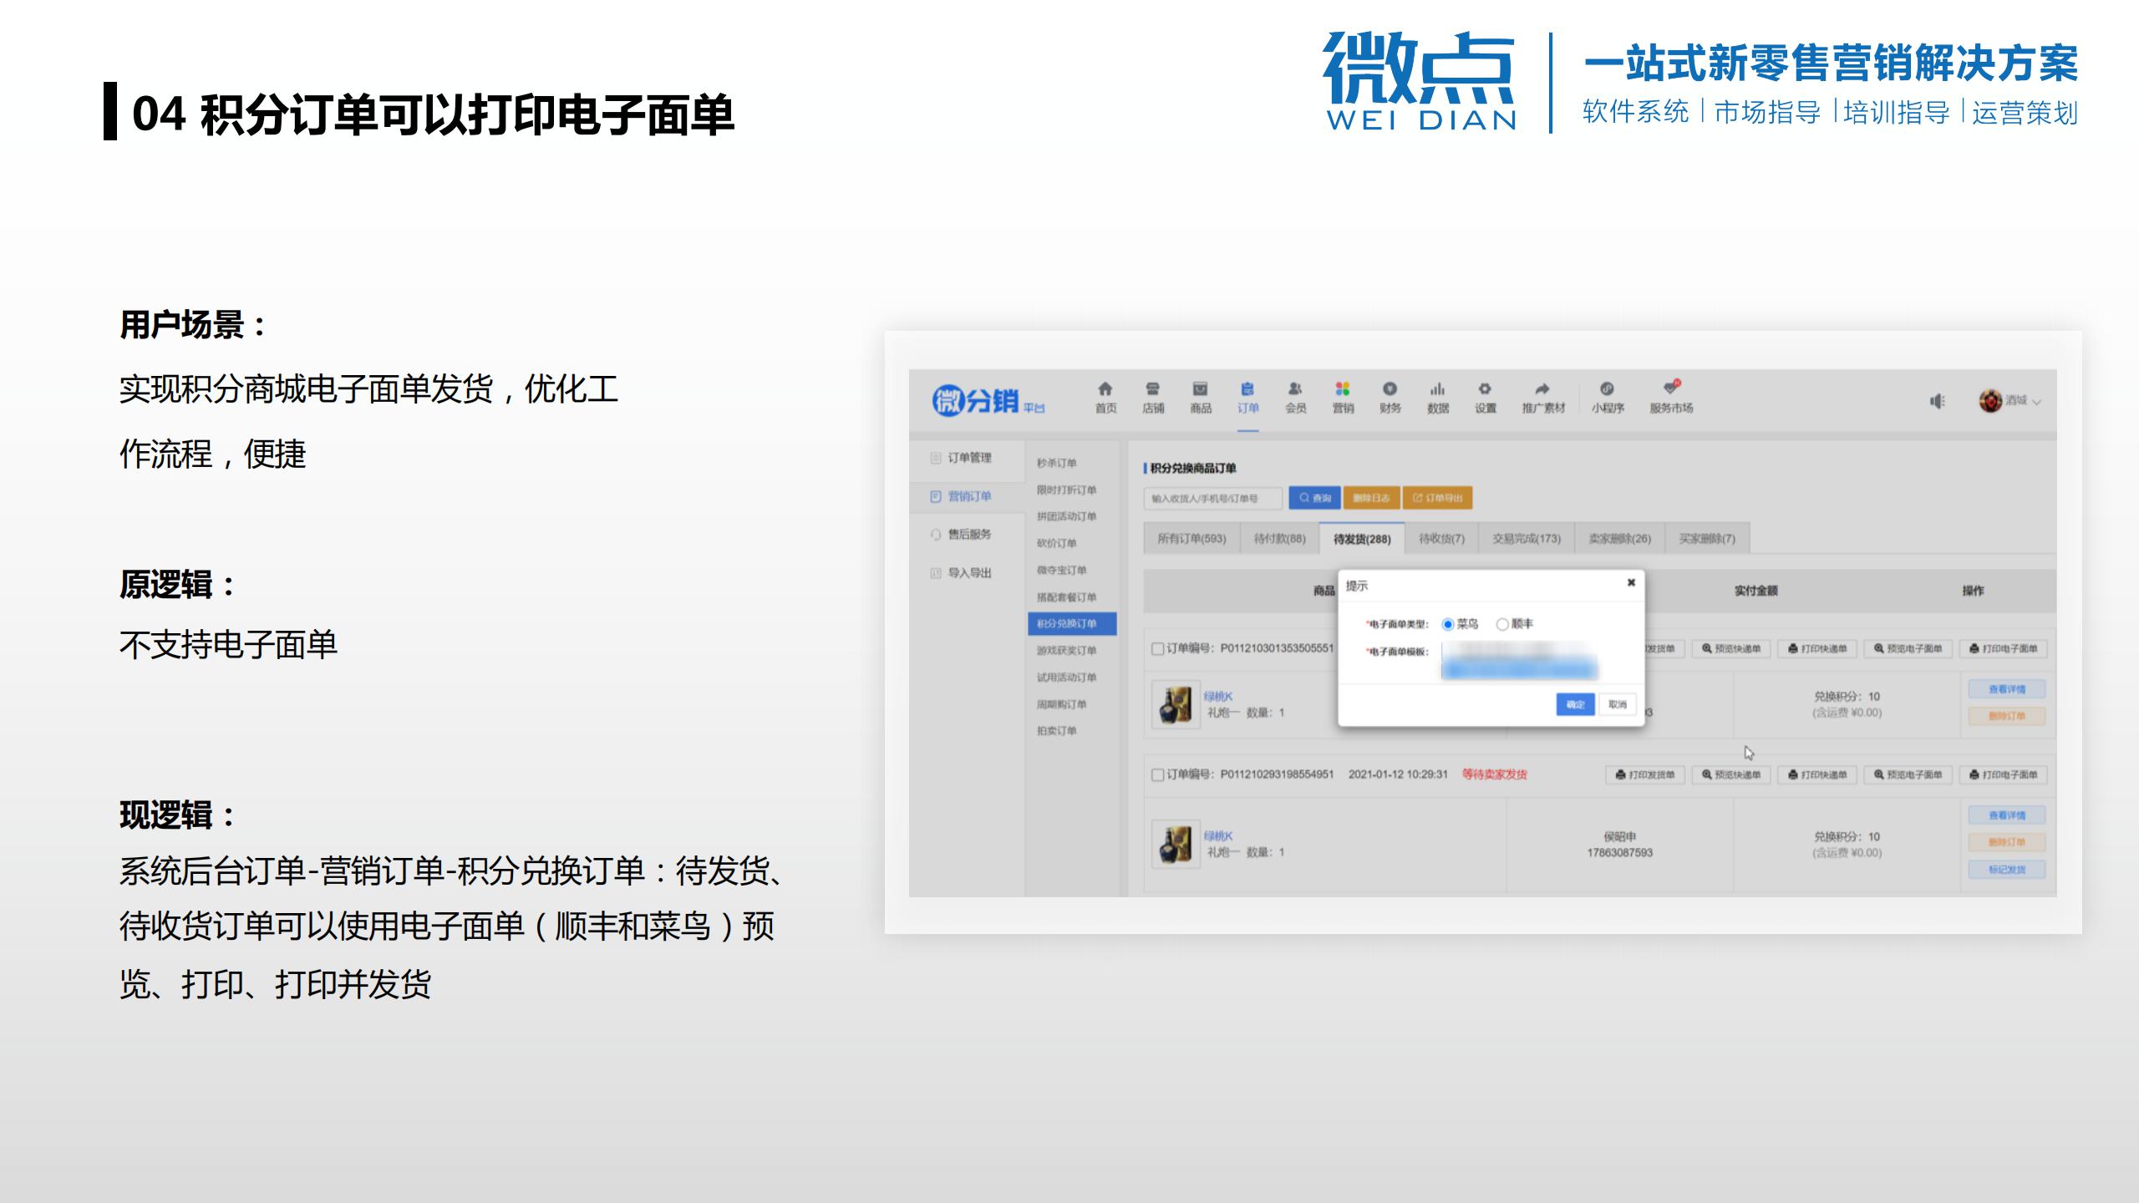The height and width of the screenshot is (1203, 2139).
Task: Click the 微分销 platform logo
Action: coord(988,401)
